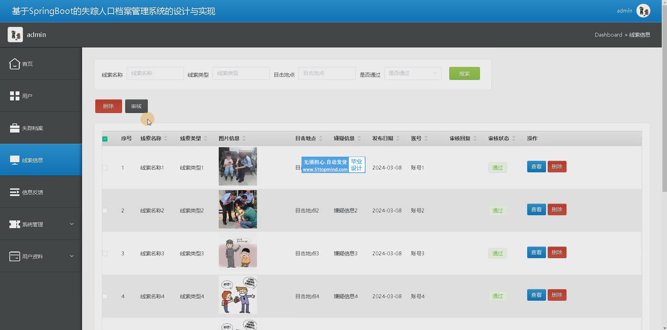Click 查看 for 线索名称1

pos(536,167)
